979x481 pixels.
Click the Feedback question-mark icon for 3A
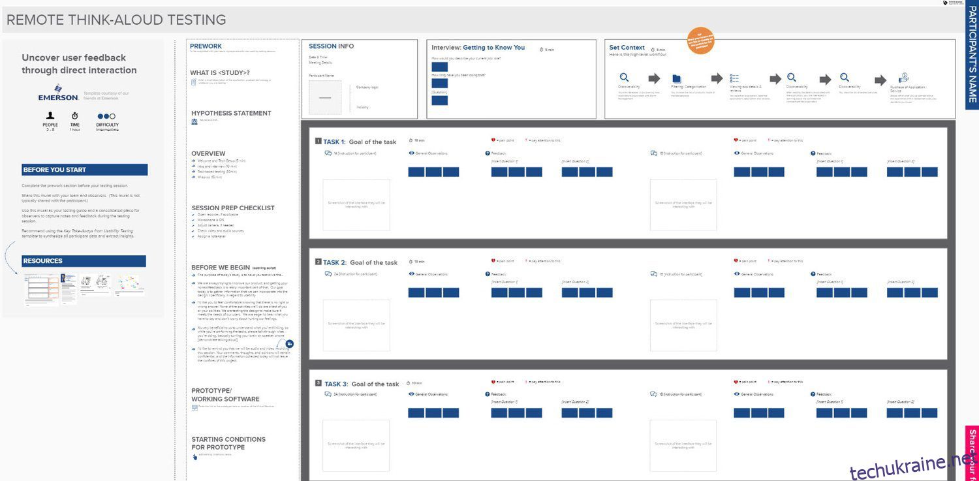(488, 394)
